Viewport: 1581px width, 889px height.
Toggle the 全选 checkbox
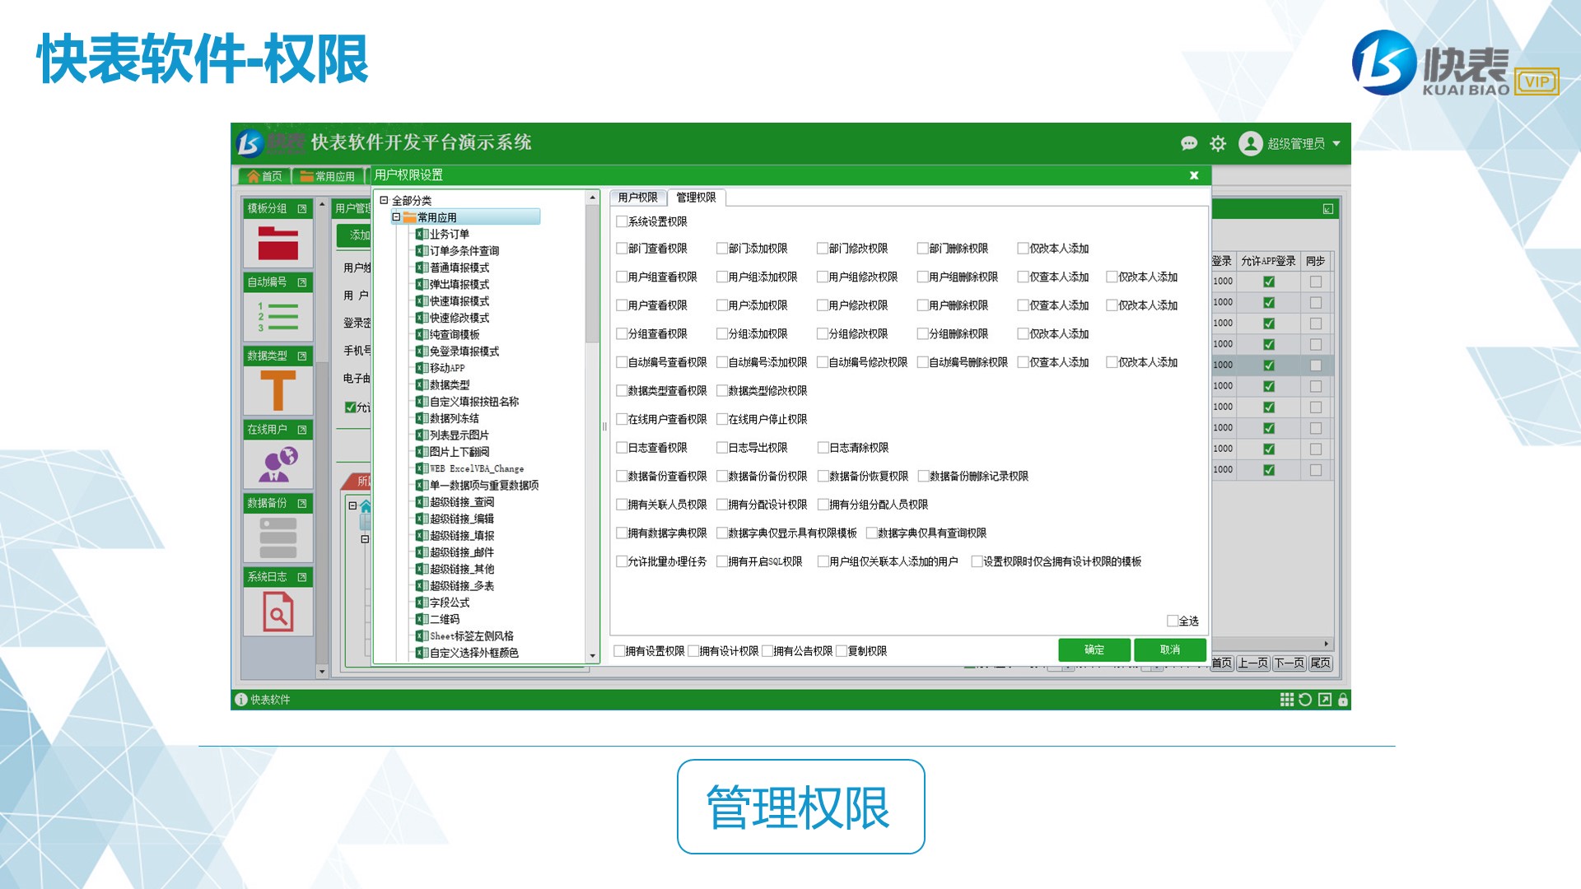click(1173, 621)
